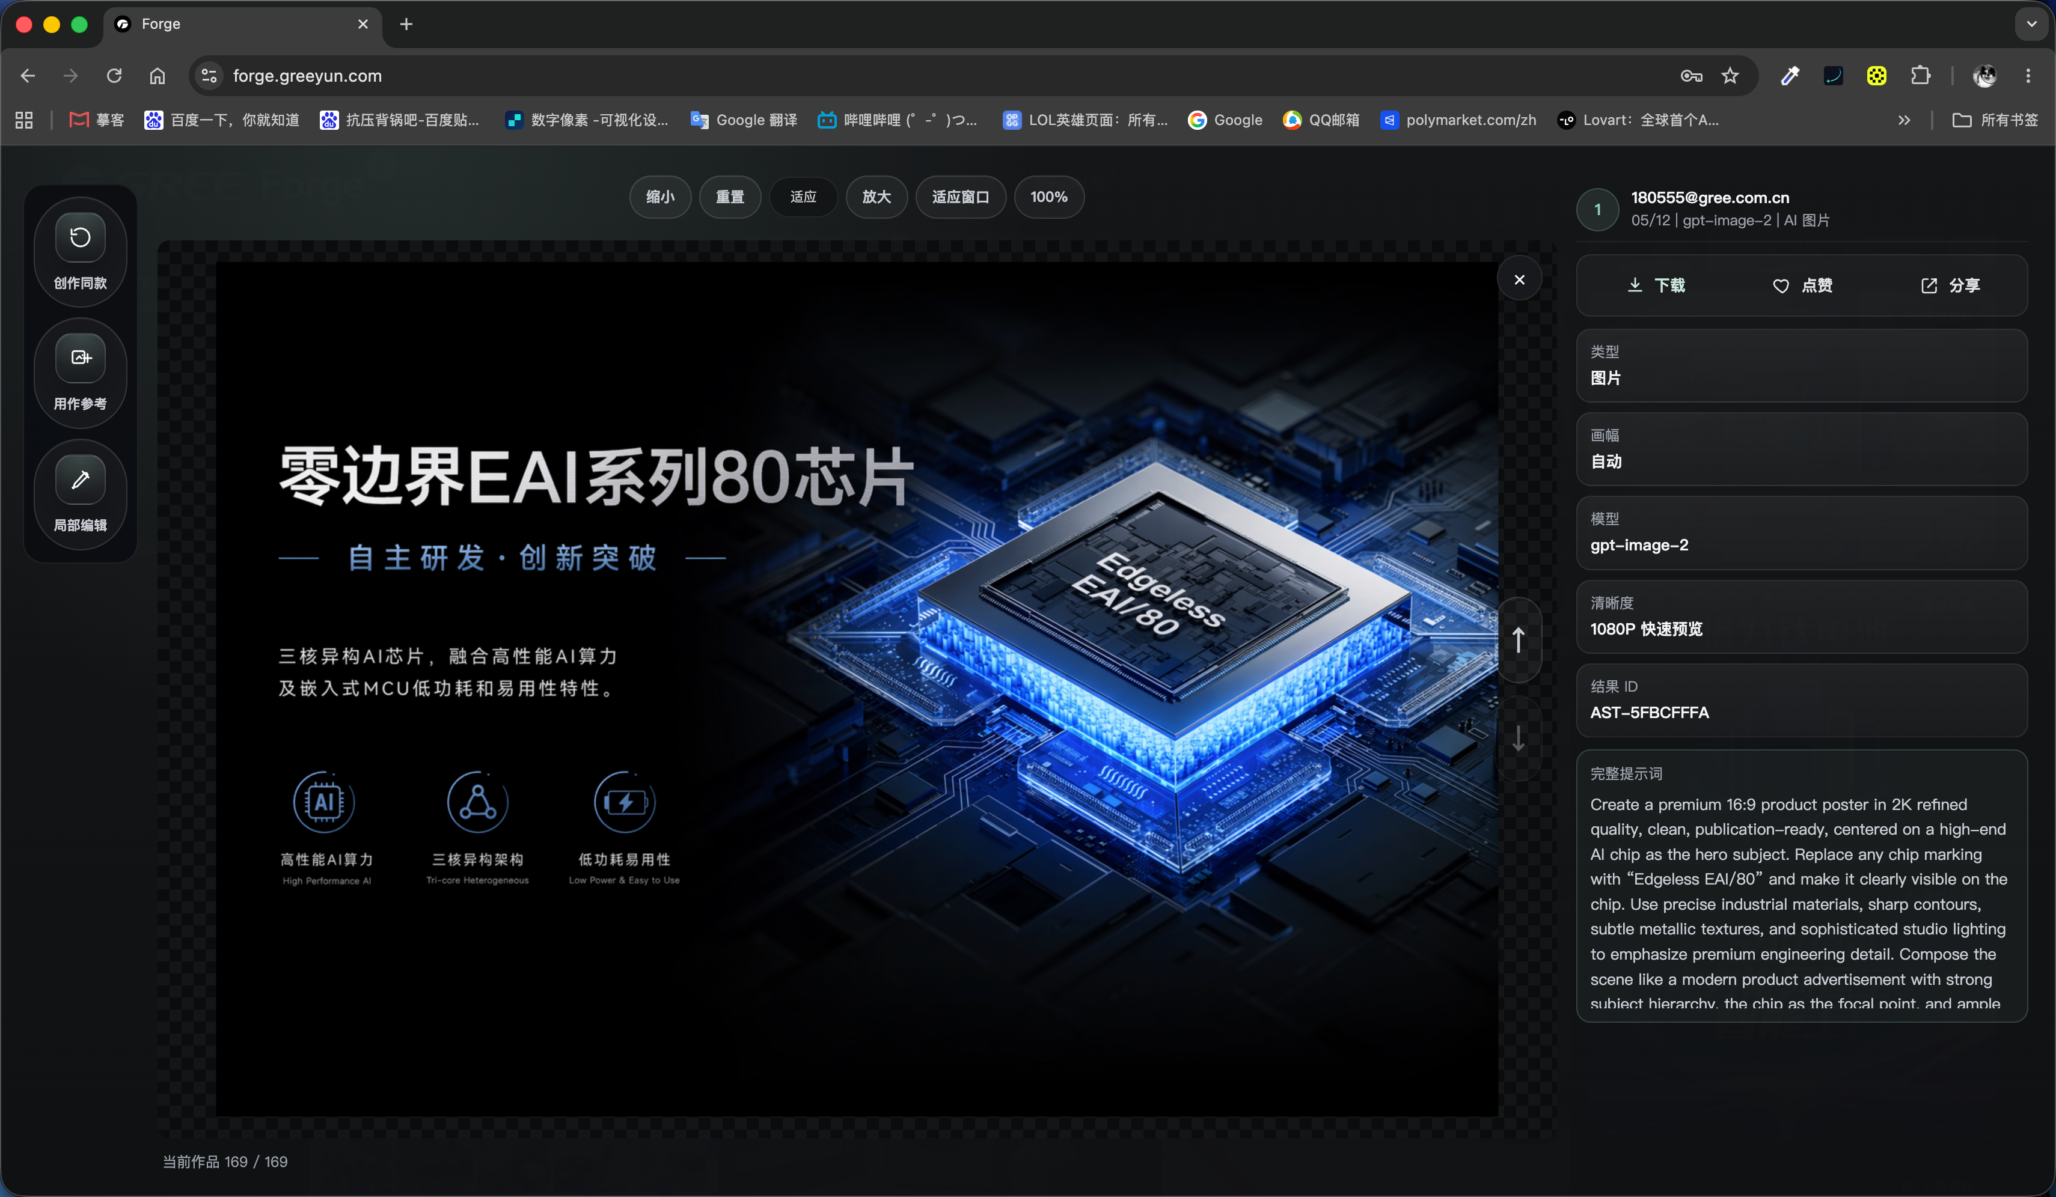The height and width of the screenshot is (1197, 2056).
Task: Click the browser profile avatar
Action: (1985, 76)
